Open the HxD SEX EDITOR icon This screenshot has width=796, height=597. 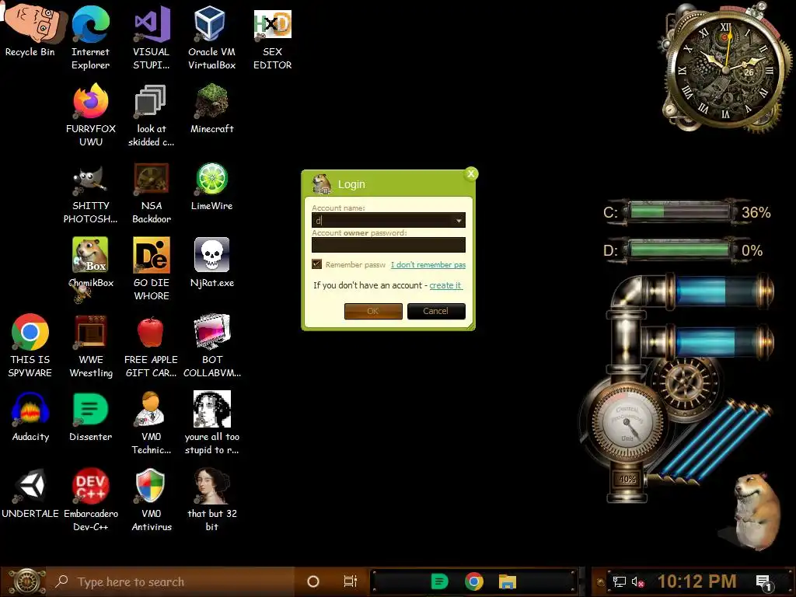tap(273, 24)
